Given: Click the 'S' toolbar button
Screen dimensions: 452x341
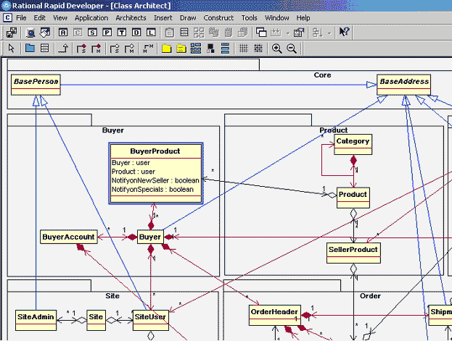Looking at the screenshot, I should click(92, 32).
